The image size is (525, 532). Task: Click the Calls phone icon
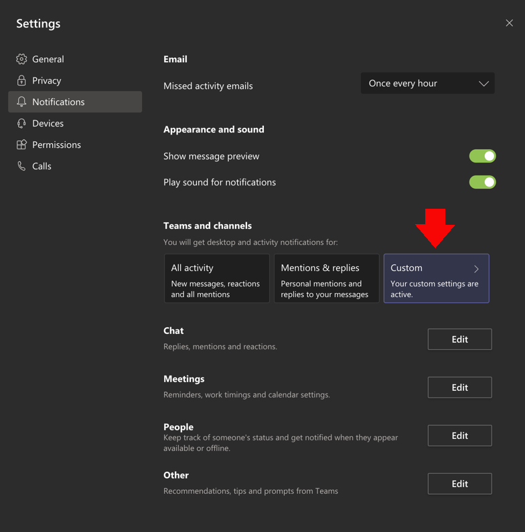point(21,166)
